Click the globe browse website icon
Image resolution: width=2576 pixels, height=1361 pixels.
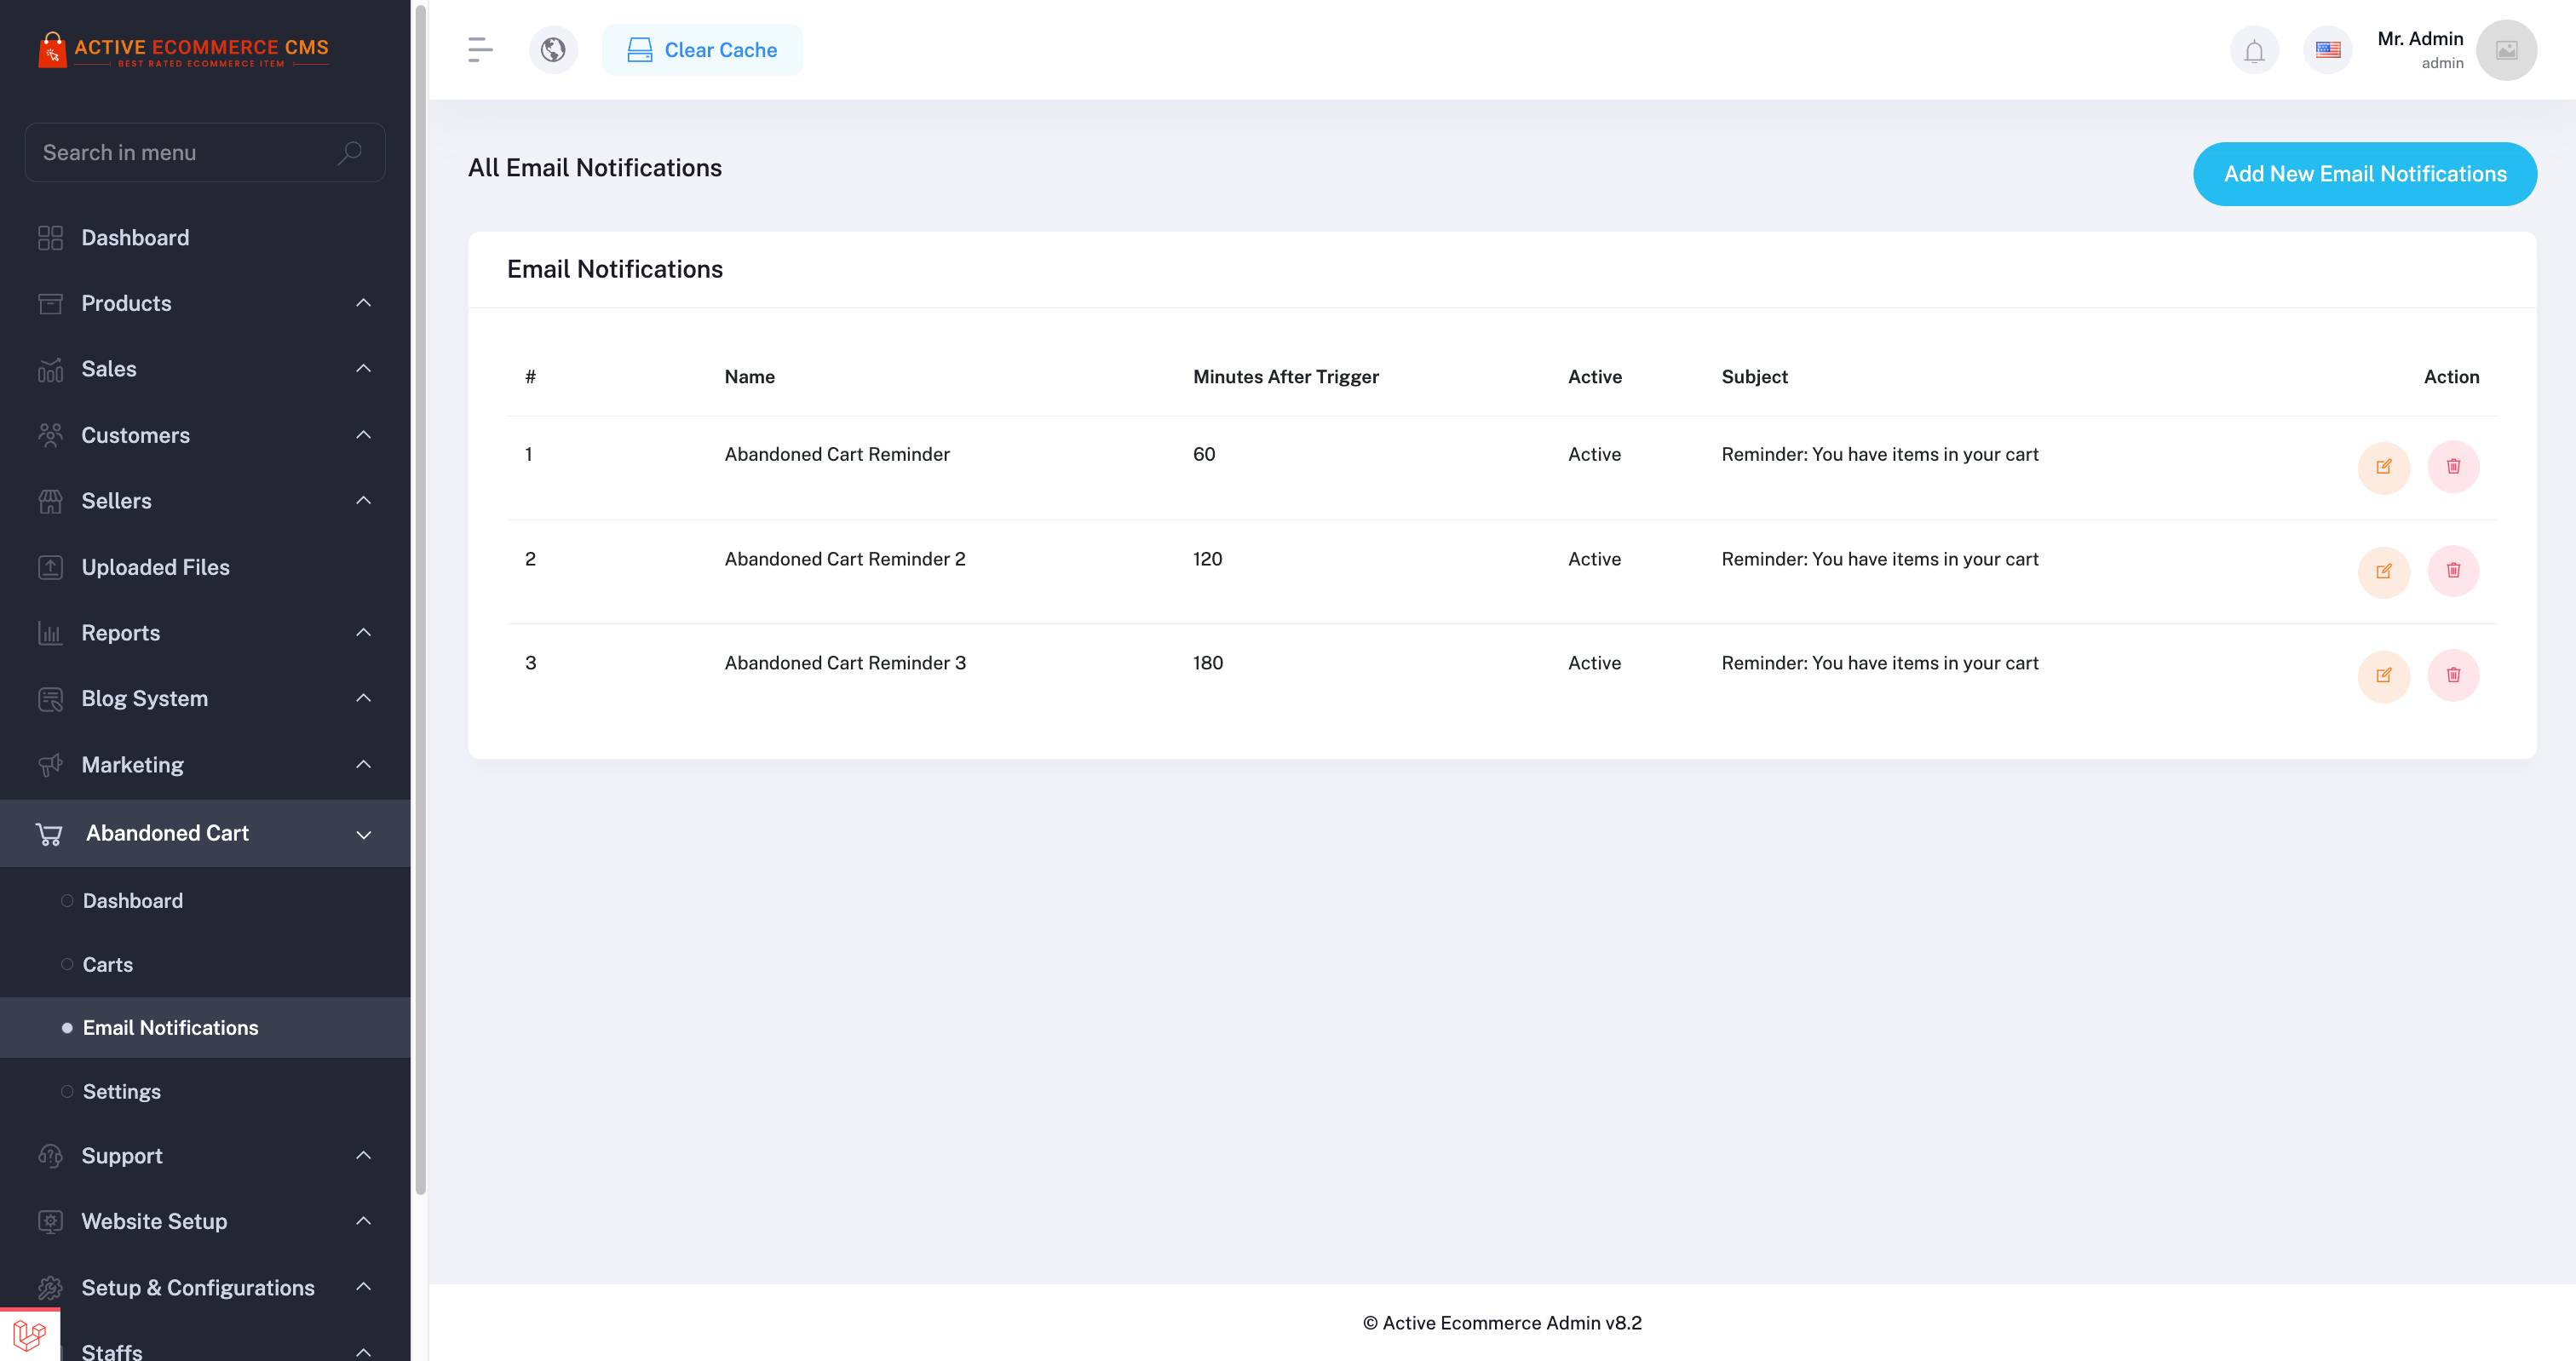point(553,50)
